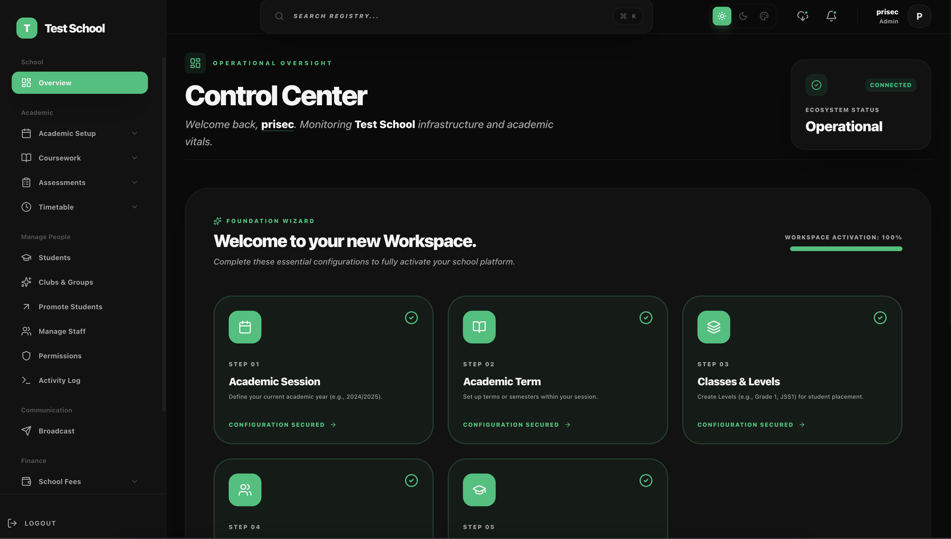The image size is (951, 539).
Task: Click the search magnifier icon
Action: pyautogui.click(x=279, y=16)
